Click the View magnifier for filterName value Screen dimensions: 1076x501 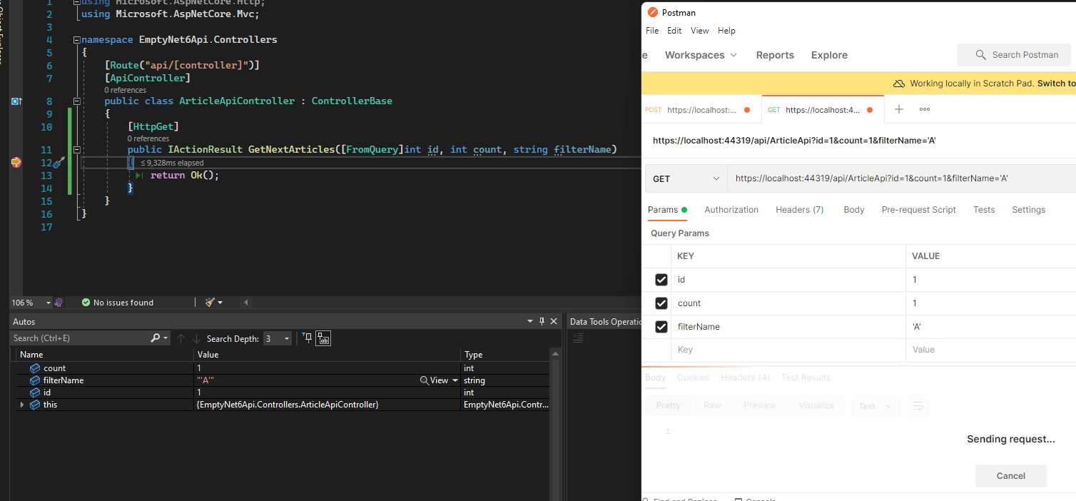425,380
